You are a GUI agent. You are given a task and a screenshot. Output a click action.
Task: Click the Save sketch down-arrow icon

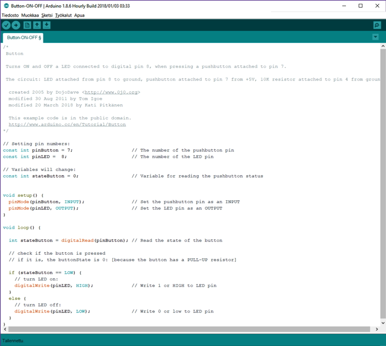46,25
